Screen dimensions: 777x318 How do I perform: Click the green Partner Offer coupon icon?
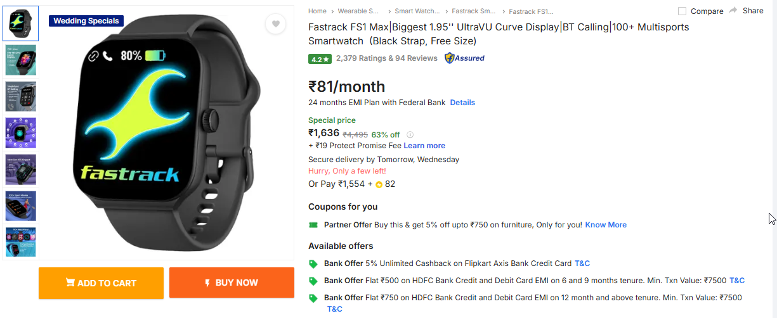point(313,225)
